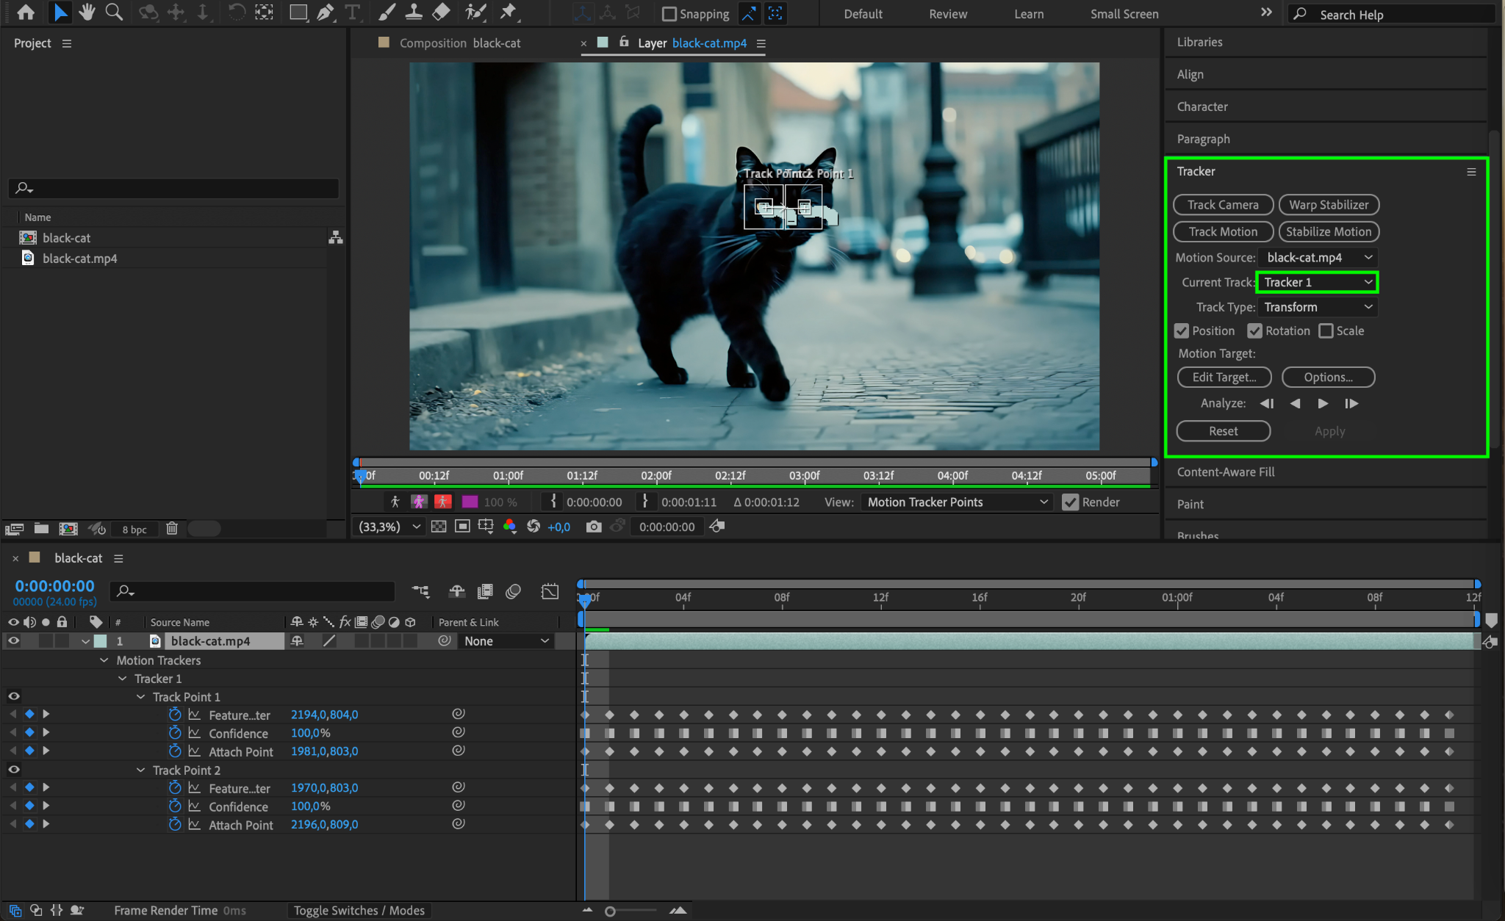Image resolution: width=1505 pixels, height=921 pixels.
Task: Enable the Scale checkbox in Tracker
Action: (x=1326, y=331)
